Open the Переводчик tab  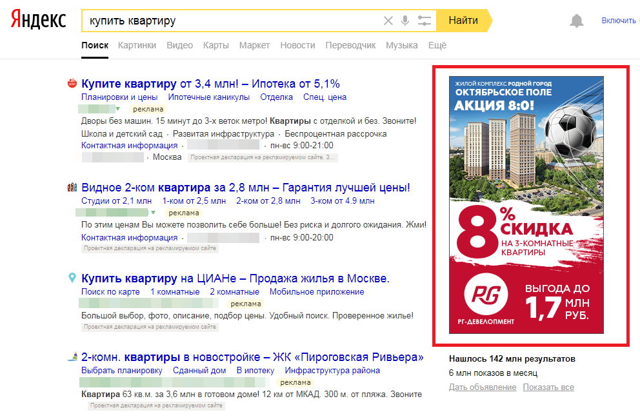click(x=350, y=45)
